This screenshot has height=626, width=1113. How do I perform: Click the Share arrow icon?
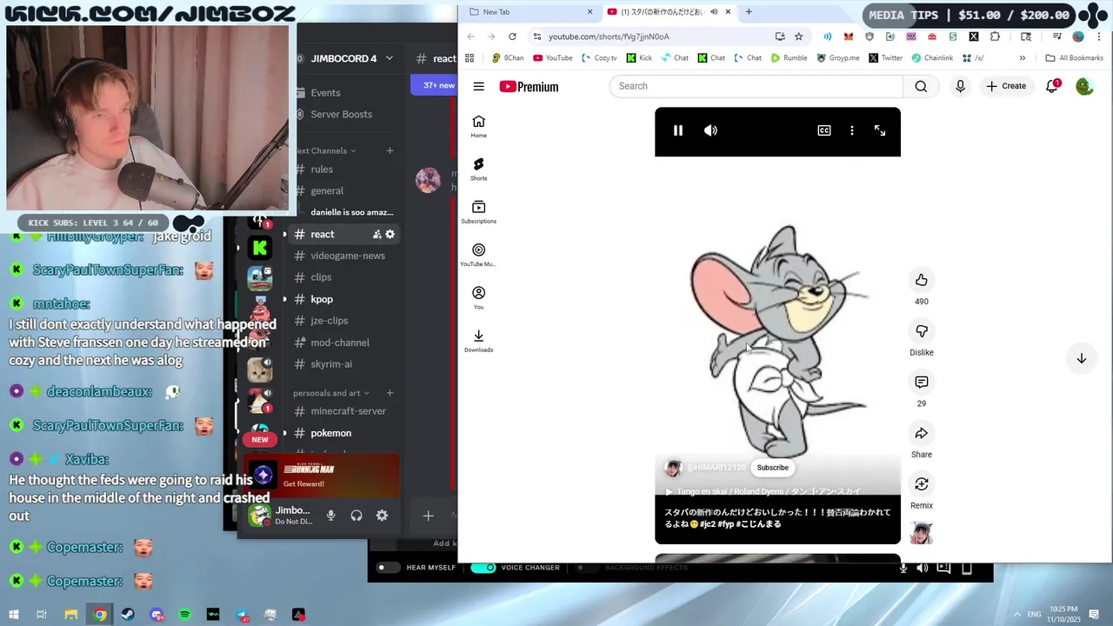pyautogui.click(x=922, y=433)
